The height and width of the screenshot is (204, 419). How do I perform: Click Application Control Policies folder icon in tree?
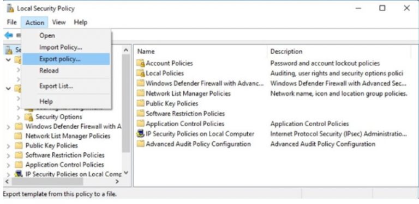(19, 165)
